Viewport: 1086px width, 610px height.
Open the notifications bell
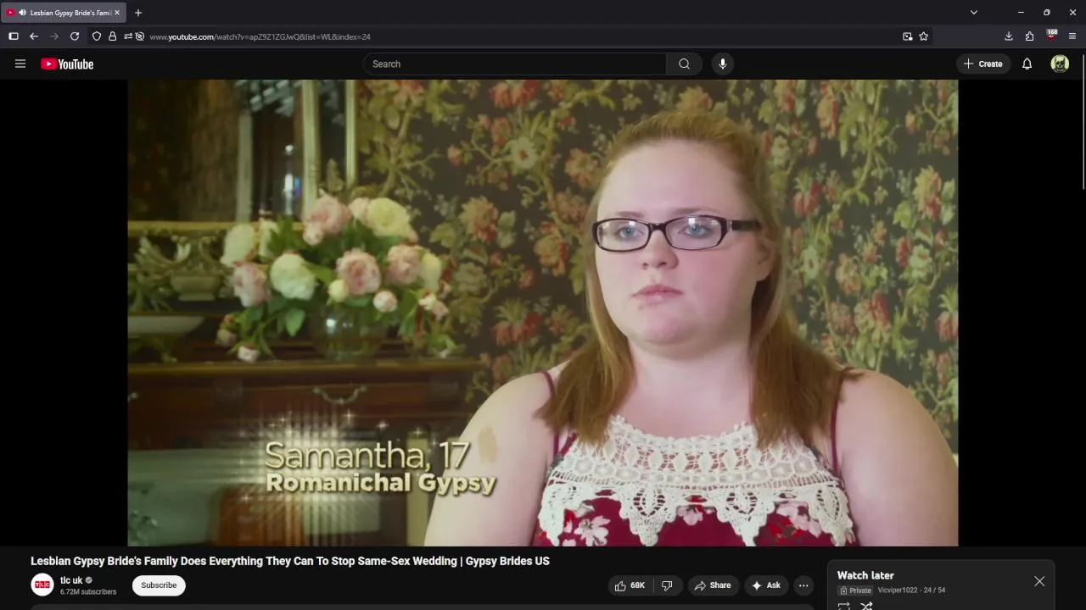1027,64
